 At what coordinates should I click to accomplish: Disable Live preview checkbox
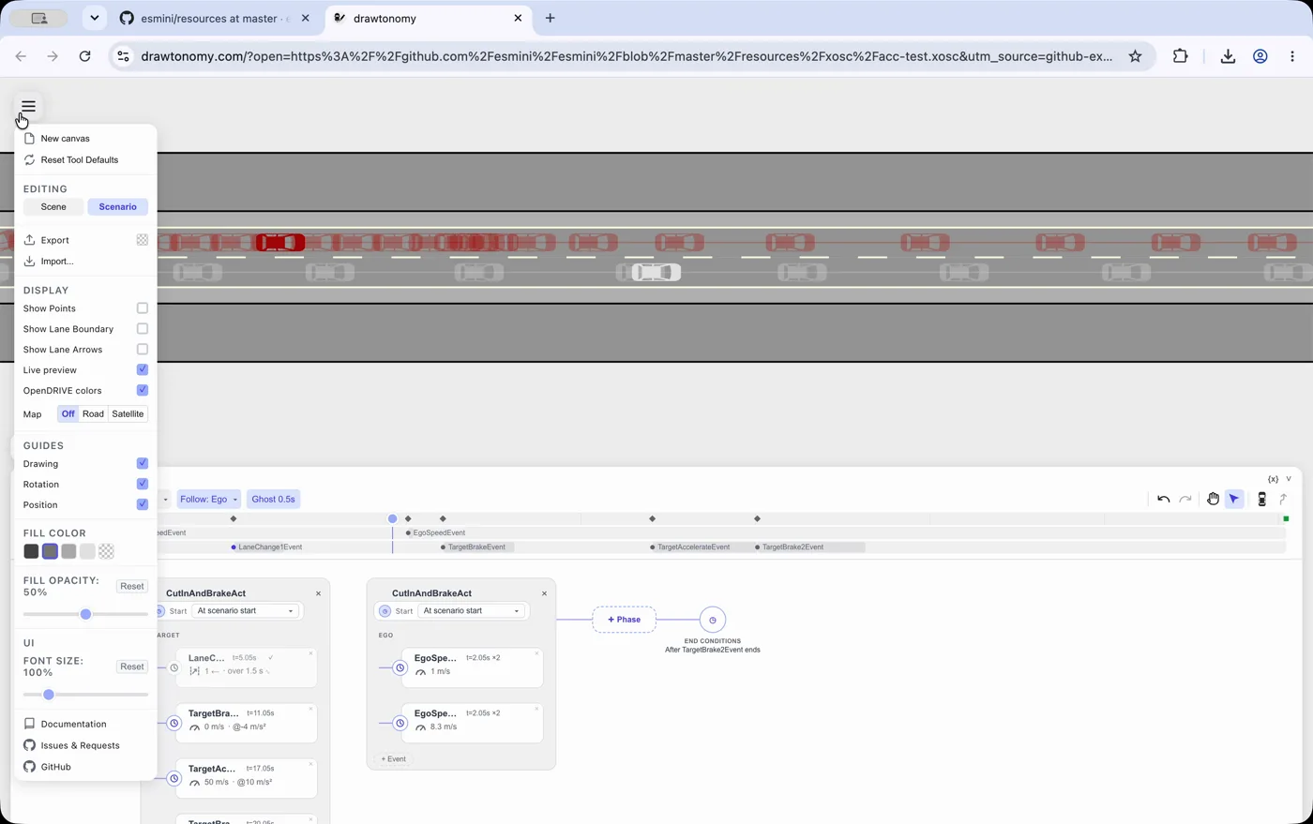(143, 370)
